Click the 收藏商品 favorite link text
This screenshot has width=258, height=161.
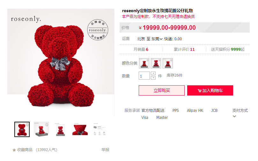click(25, 150)
